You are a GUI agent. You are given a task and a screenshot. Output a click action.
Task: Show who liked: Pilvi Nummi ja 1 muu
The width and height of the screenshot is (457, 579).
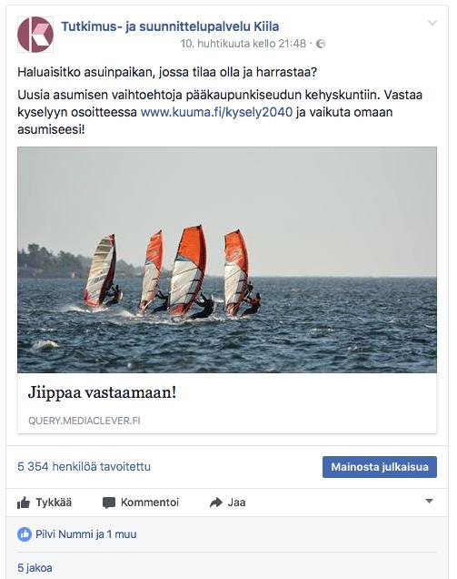point(86,534)
